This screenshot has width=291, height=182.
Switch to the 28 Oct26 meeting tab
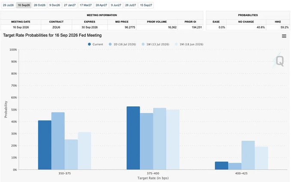[x=39, y=5]
